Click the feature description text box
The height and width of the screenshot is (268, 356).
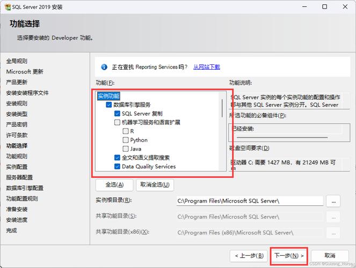tap(289, 101)
